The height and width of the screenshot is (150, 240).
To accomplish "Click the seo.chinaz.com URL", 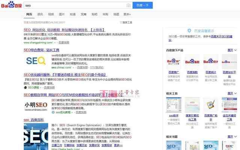I will pos(61,67).
